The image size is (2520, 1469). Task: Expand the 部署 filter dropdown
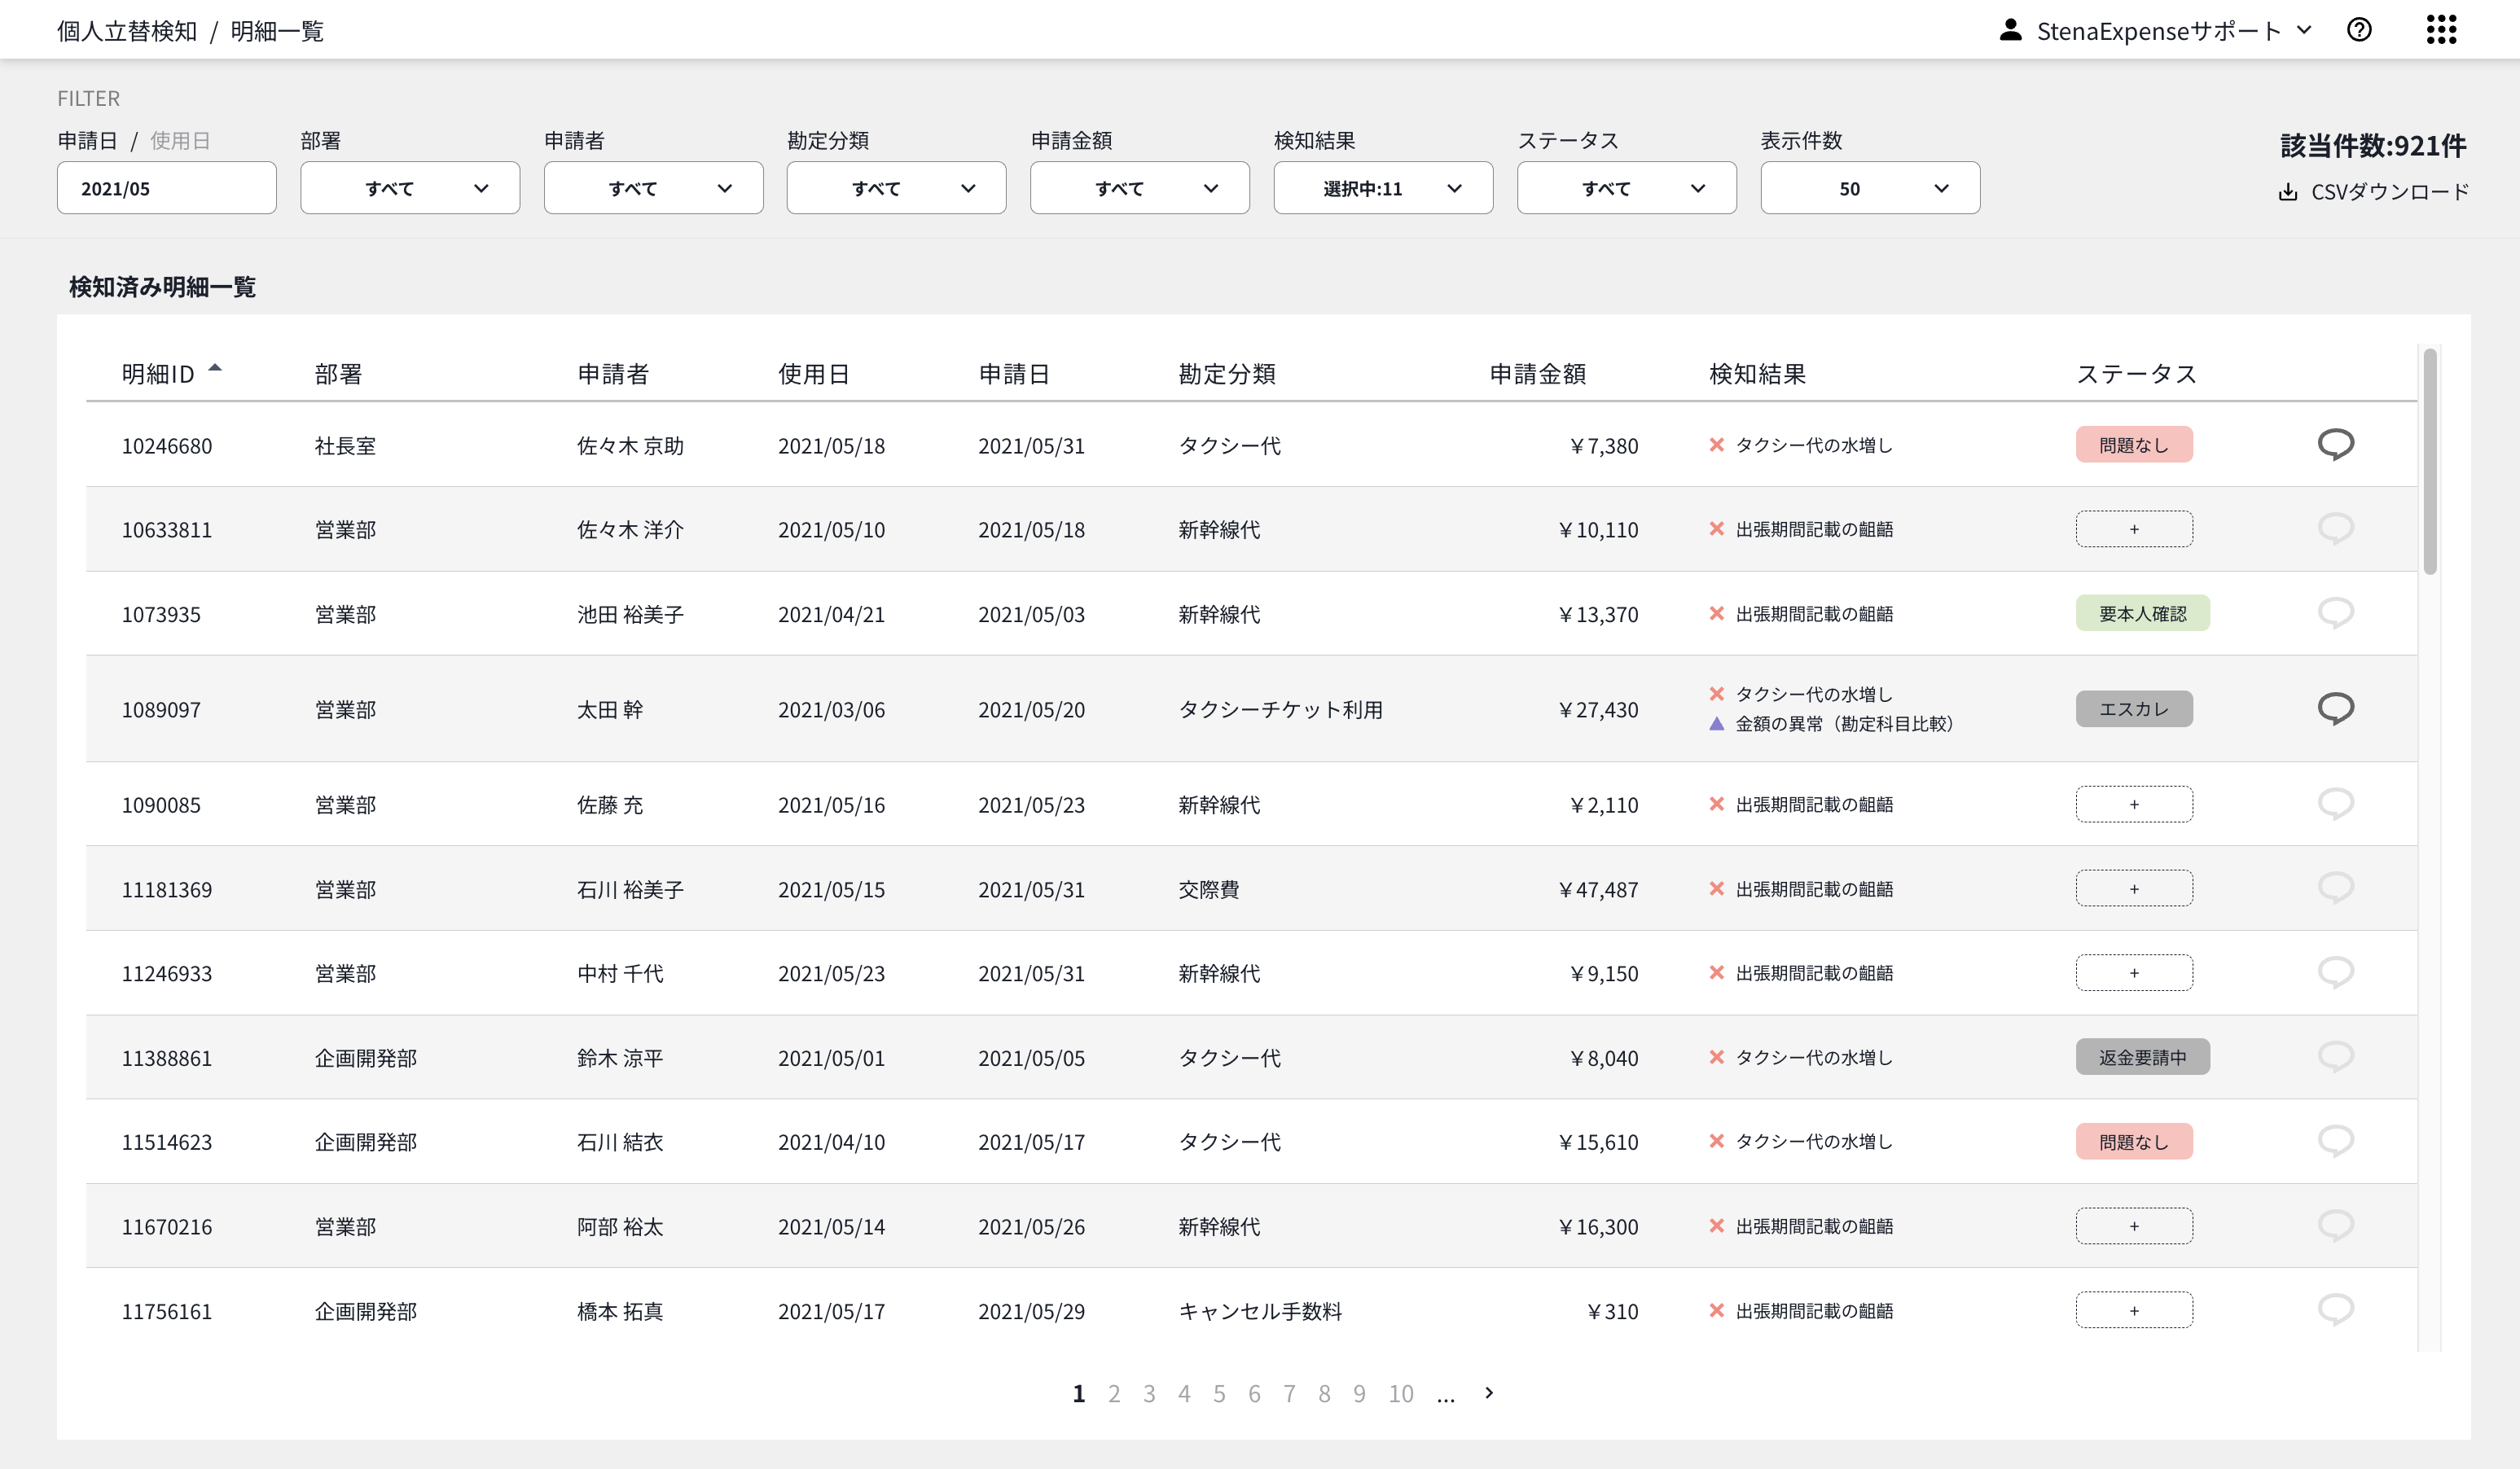tap(410, 188)
